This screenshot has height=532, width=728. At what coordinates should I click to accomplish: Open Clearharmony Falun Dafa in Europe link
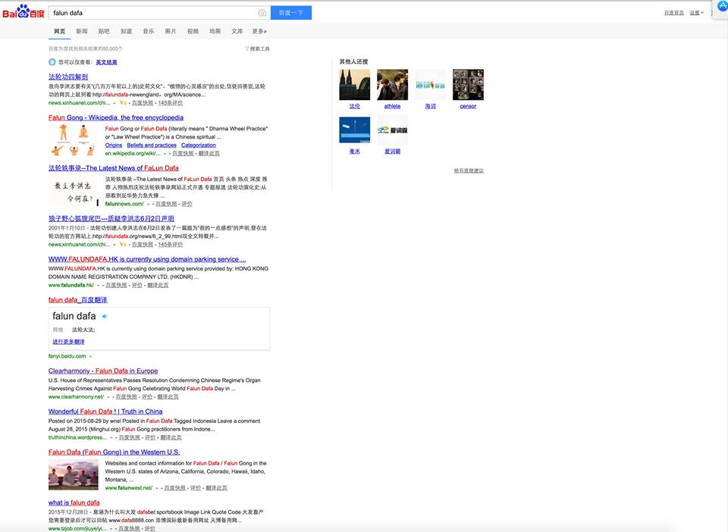click(x=103, y=371)
